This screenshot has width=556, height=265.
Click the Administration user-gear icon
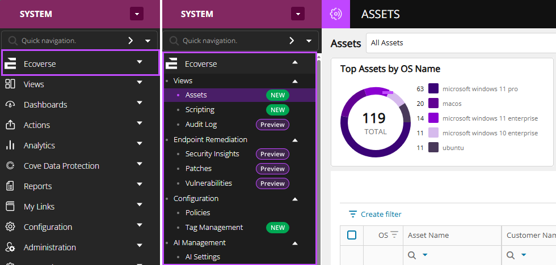click(10, 247)
